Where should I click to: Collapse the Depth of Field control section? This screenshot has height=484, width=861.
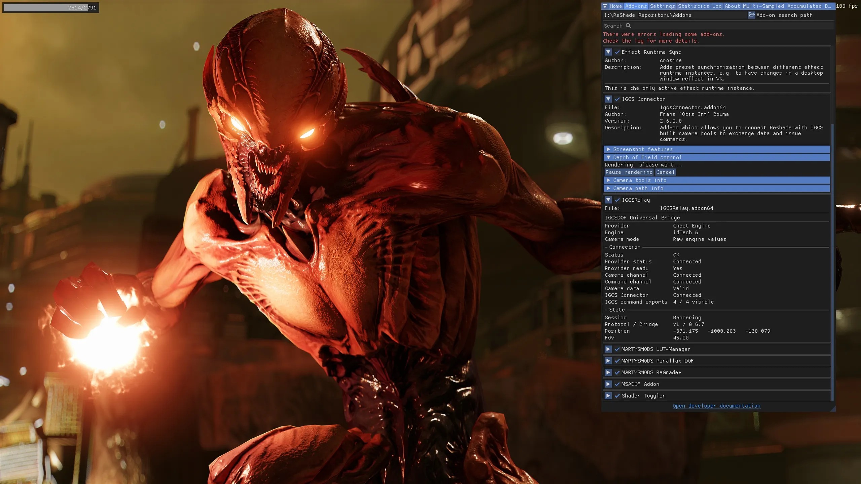[x=717, y=157]
